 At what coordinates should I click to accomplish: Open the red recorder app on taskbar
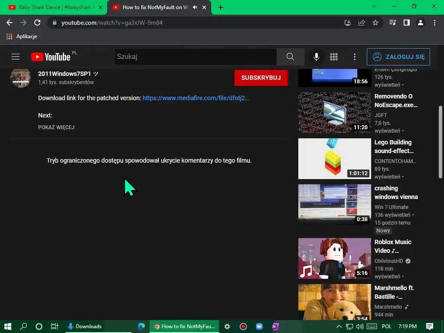(x=243, y=326)
